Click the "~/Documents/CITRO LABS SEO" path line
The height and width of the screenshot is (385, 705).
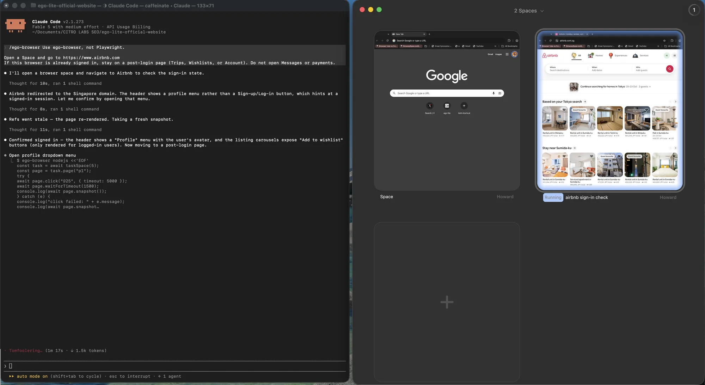coord(99,32)
